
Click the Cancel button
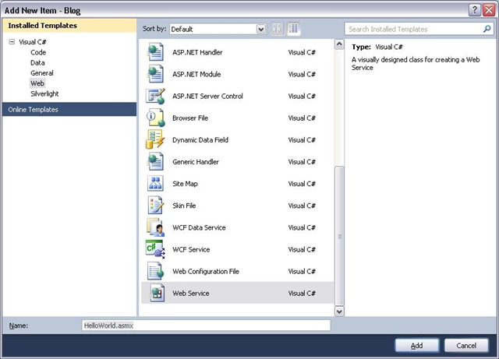click(x=466, y=345)
